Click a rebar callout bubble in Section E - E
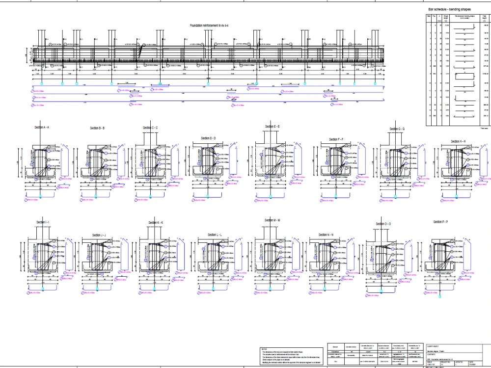This screenshot has width=491, height=368. pos(283,152)
